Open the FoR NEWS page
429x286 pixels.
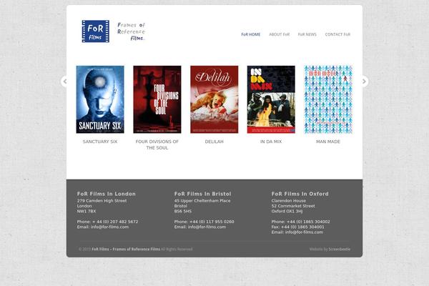click(x=307, y=34)
